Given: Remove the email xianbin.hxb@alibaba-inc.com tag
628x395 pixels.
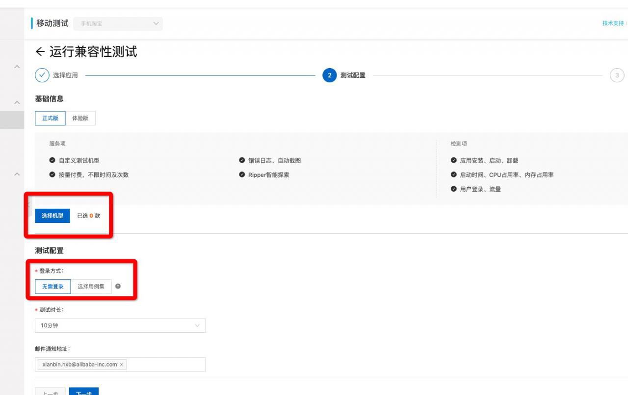Looking at the screenshot, I should pyautogui.click(x=122, y=365).
